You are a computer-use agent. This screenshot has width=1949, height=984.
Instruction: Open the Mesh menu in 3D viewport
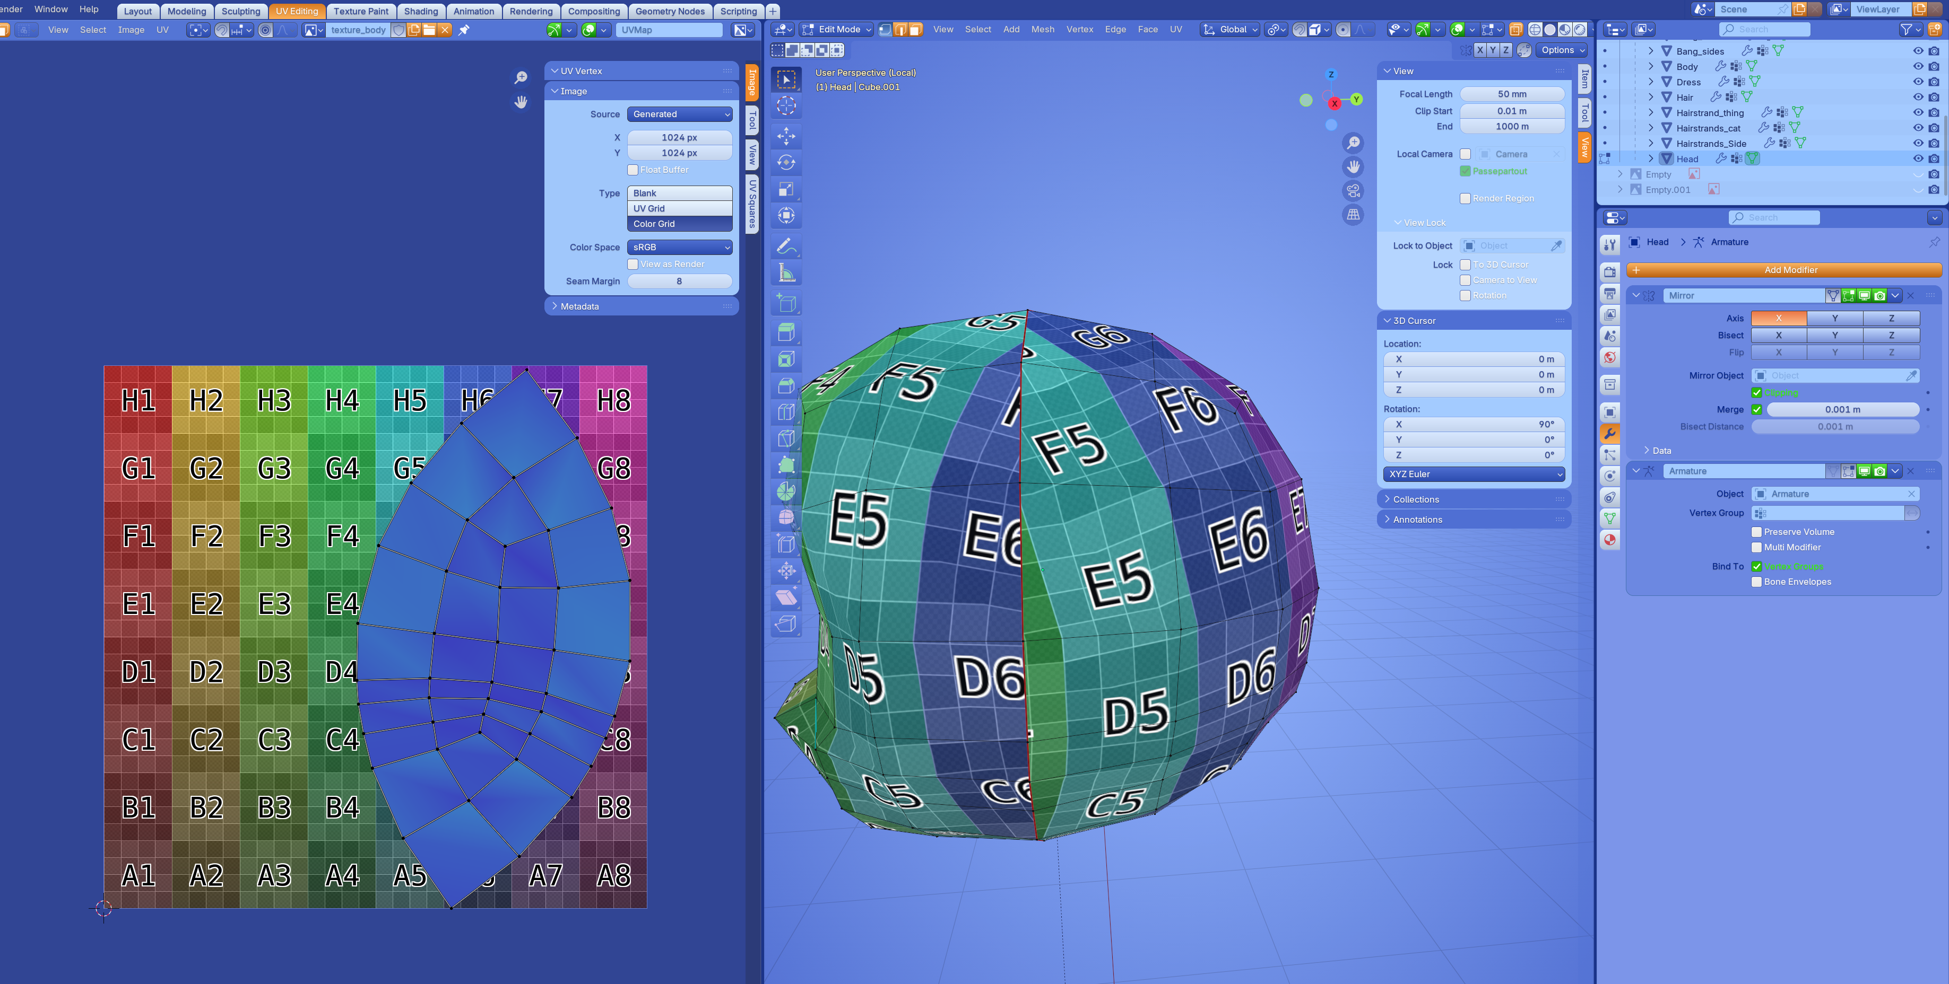1042,30
